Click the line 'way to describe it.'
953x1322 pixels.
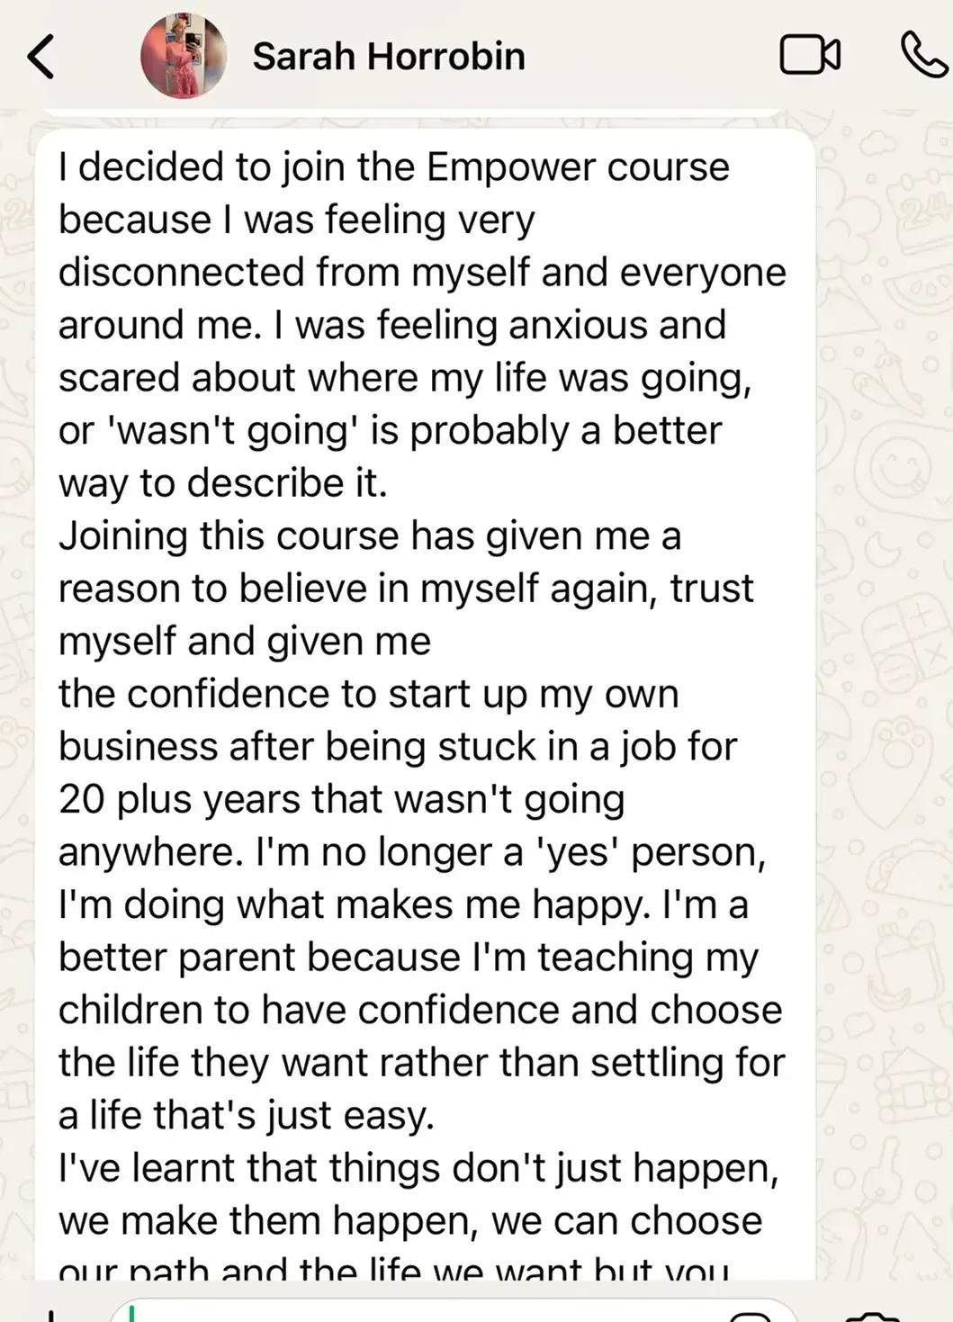click(222, 483)
